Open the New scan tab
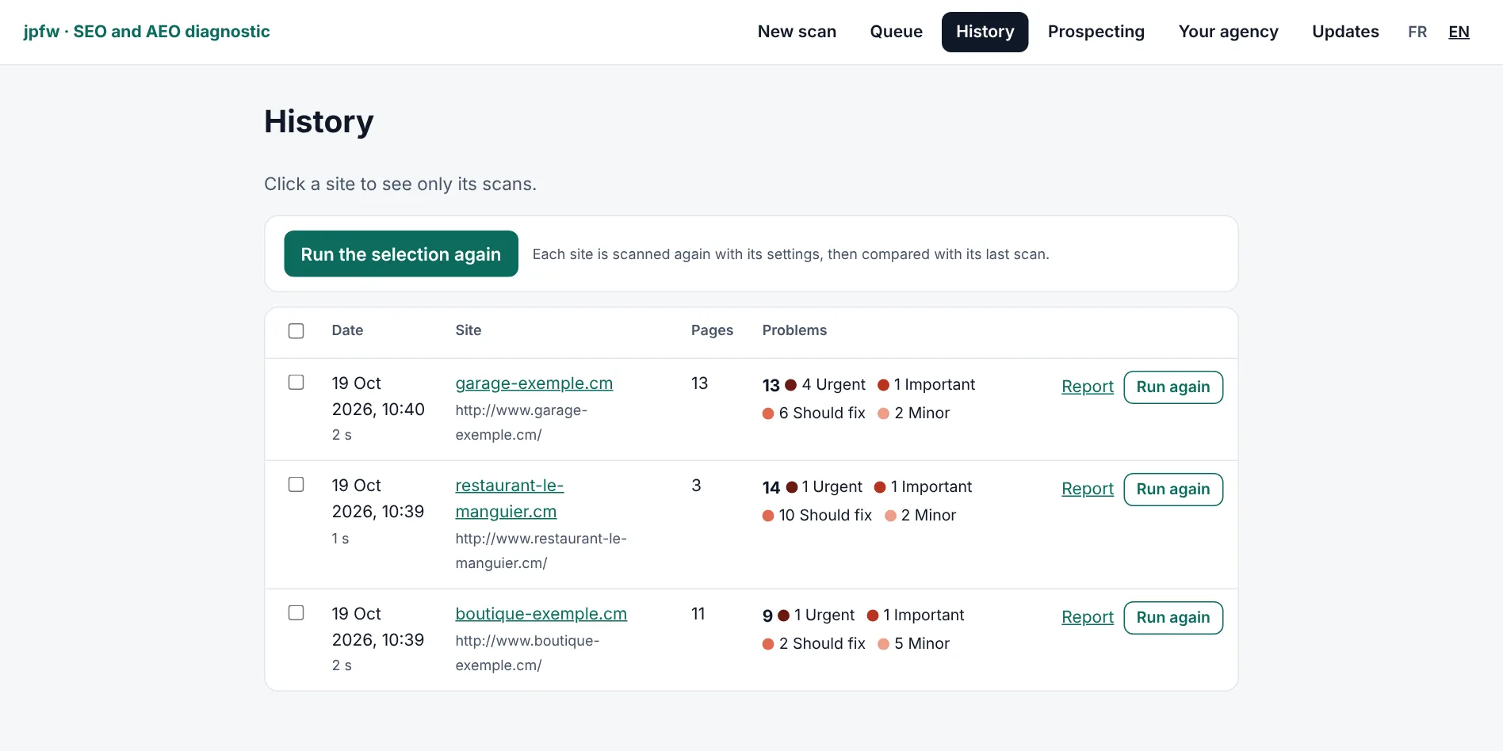 (797, 32)
